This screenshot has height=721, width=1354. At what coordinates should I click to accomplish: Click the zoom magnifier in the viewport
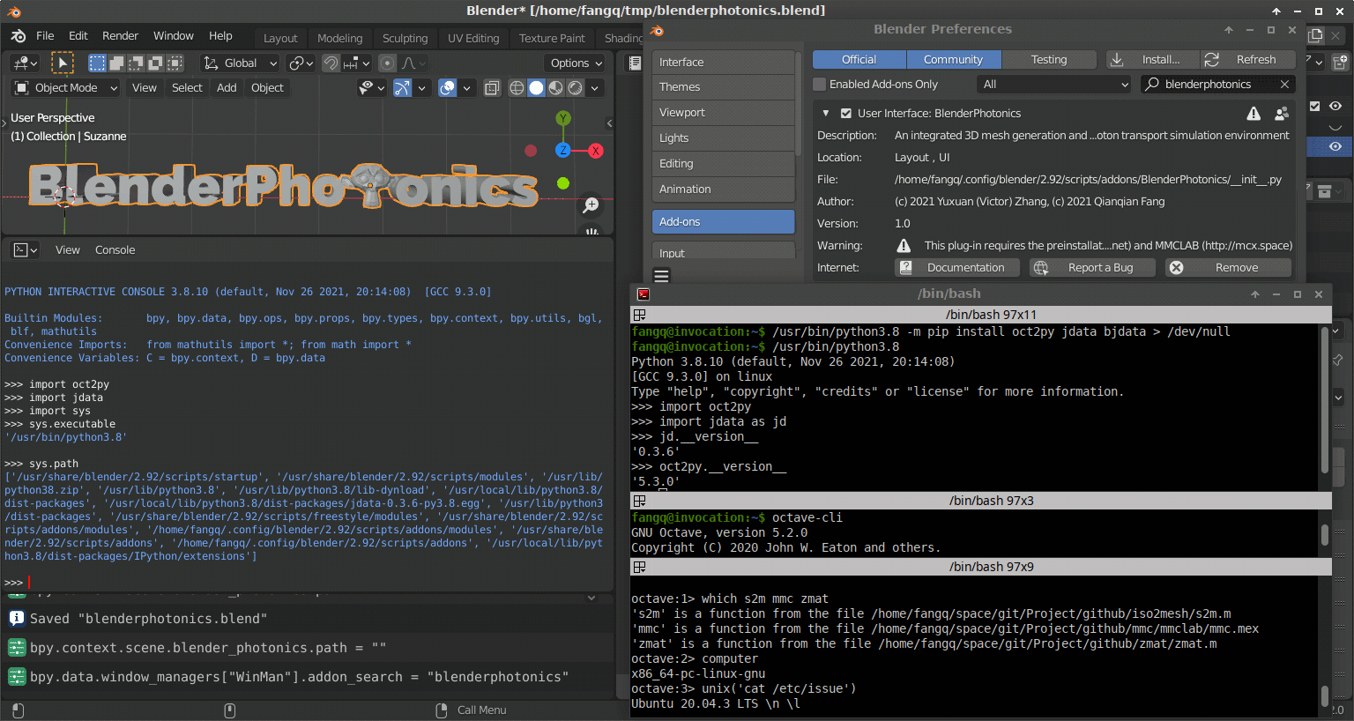click(x=591, y=205)
